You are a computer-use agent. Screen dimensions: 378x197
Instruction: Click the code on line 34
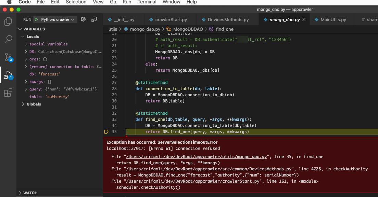201,125
